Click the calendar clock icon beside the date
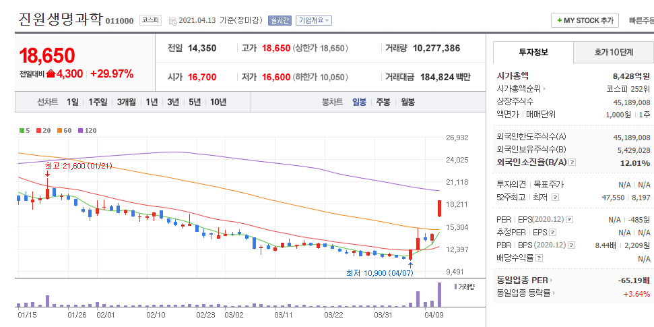654x327 pixels. [x=172, y=21]
